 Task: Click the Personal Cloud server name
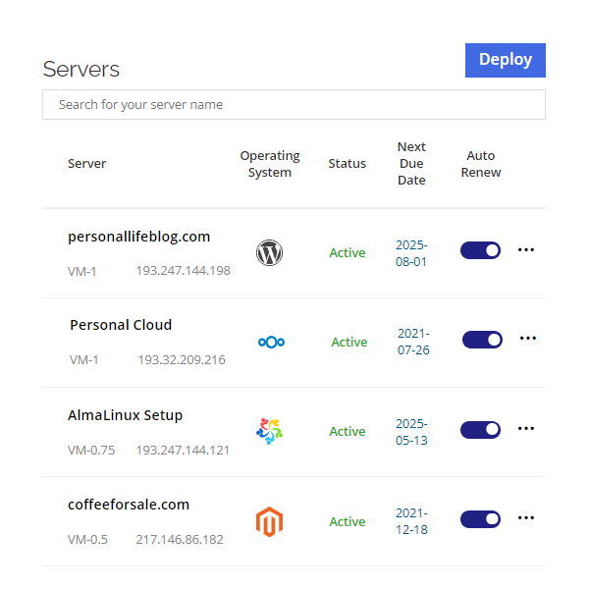coord(121,325)
